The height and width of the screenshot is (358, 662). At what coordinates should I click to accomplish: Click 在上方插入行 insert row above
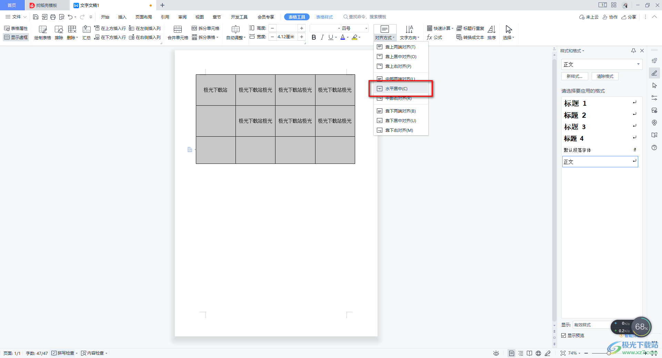[110, 28]
